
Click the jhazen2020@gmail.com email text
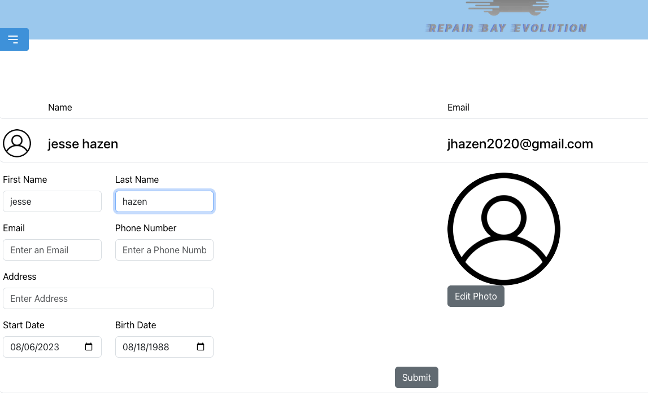520,144
